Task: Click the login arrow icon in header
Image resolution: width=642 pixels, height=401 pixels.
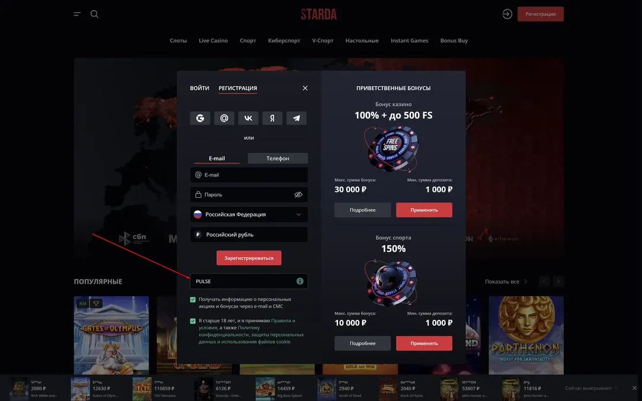Action: pyautogui.click(x=507, y=14)
